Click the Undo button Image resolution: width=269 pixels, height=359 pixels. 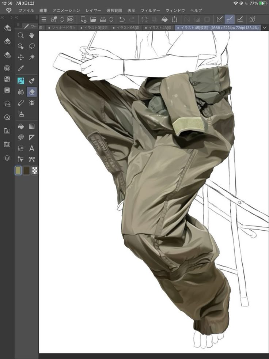pos(122,19)
